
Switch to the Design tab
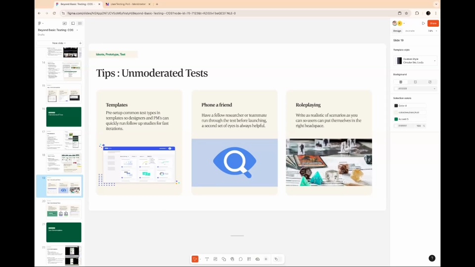pos(397,31)
